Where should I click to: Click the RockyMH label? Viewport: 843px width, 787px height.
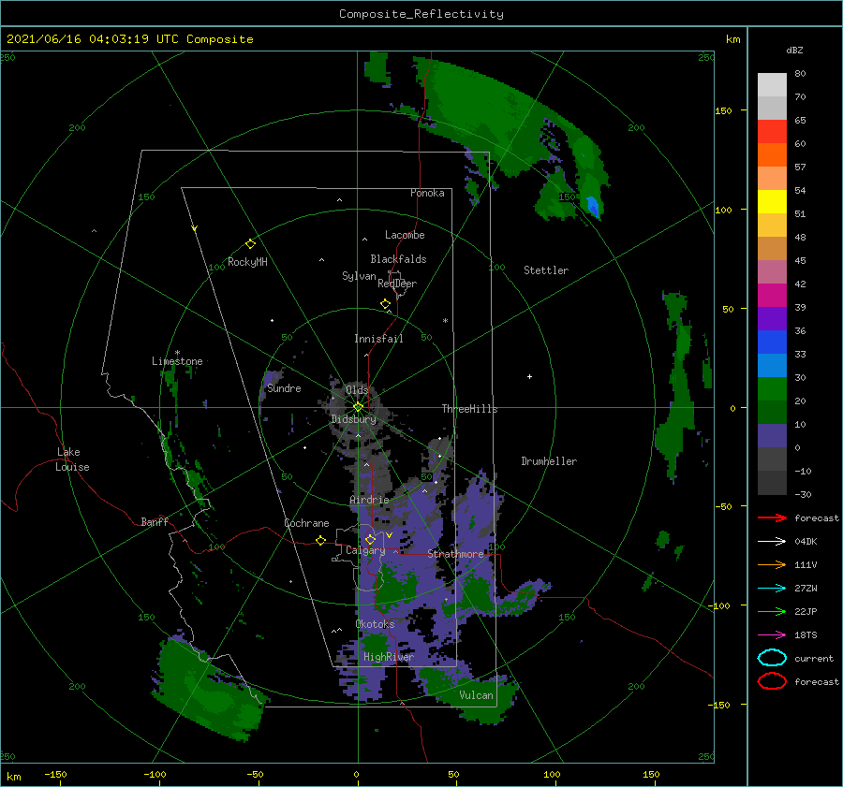247,262
